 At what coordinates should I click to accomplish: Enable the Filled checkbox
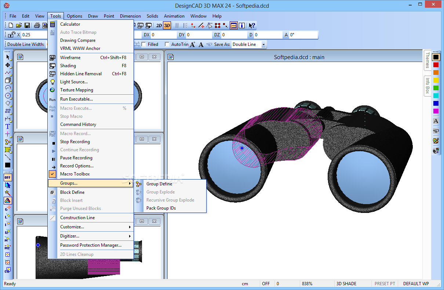(144, 44)
